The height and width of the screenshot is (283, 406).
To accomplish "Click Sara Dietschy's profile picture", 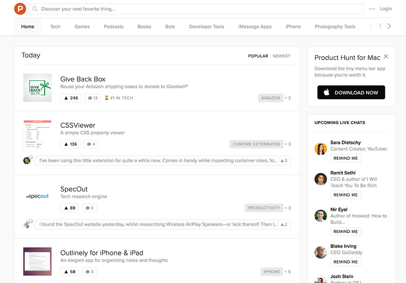I will click(320, 149).
